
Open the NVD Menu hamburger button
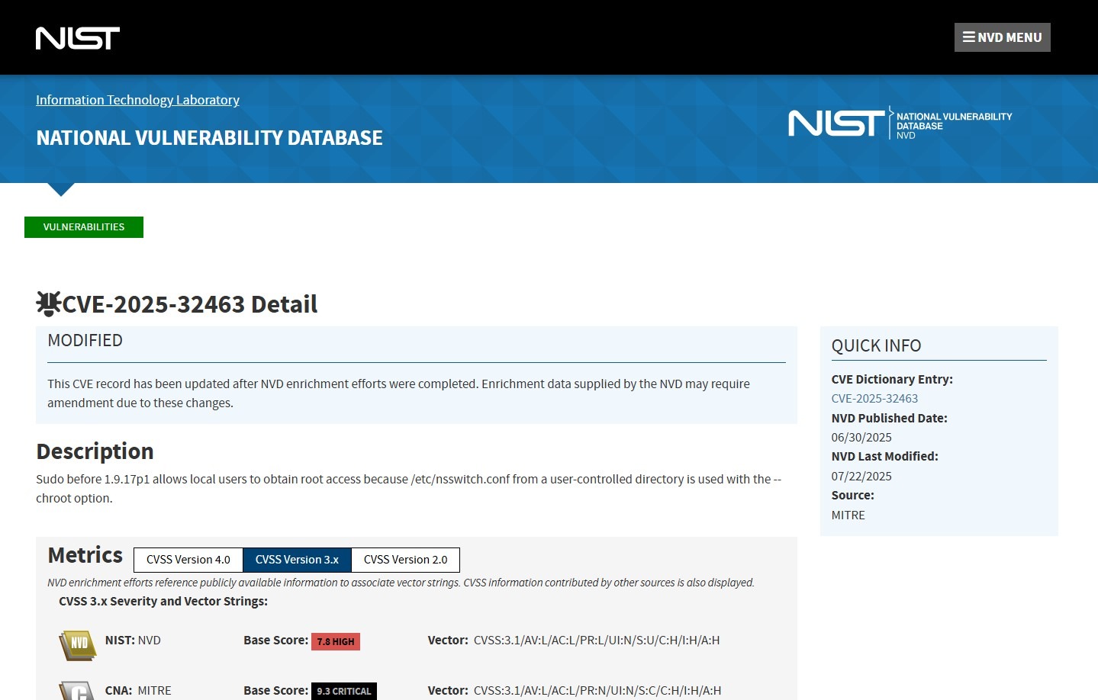(1002, 37)
